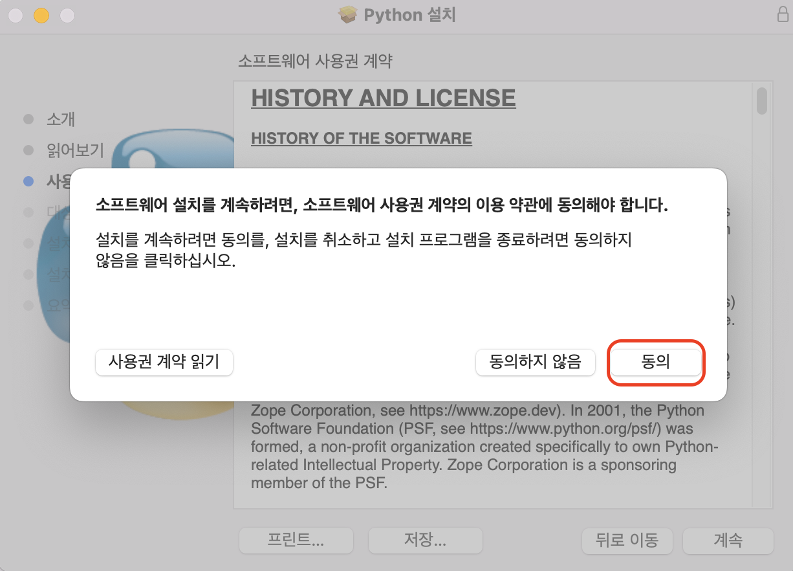Click the 동의하지 않음 (Disagree) button
Viewport: 793px width, 571px height.
535,363
